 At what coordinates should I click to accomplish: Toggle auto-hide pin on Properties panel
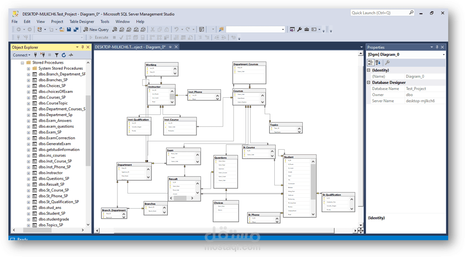point(437,47)
